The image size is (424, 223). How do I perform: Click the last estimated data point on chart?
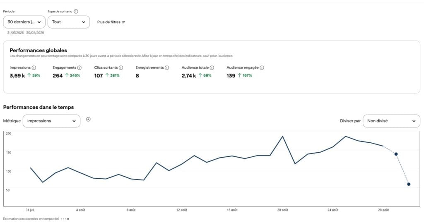(409, 184)
